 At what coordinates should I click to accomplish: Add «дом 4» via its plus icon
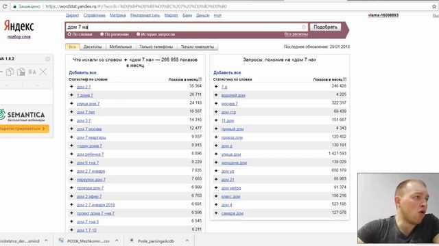pyautogui.click(x=216, y=205)
